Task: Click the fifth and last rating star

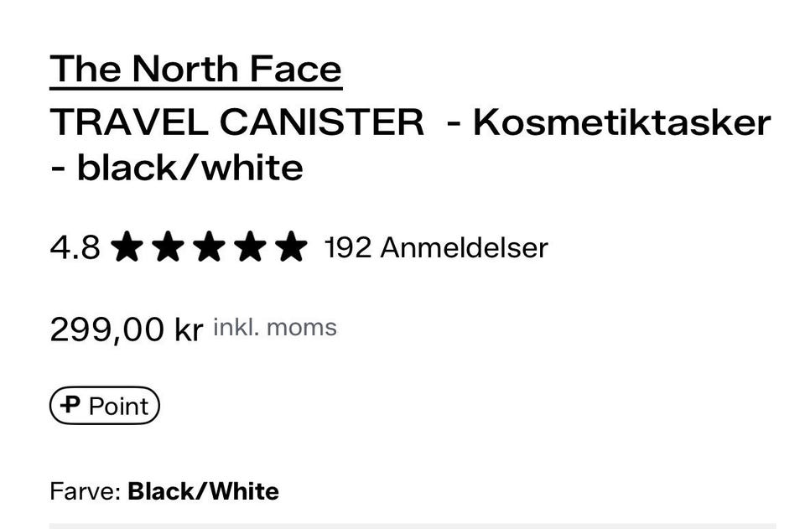Action: pyautogui.click(x=291, y=248)
